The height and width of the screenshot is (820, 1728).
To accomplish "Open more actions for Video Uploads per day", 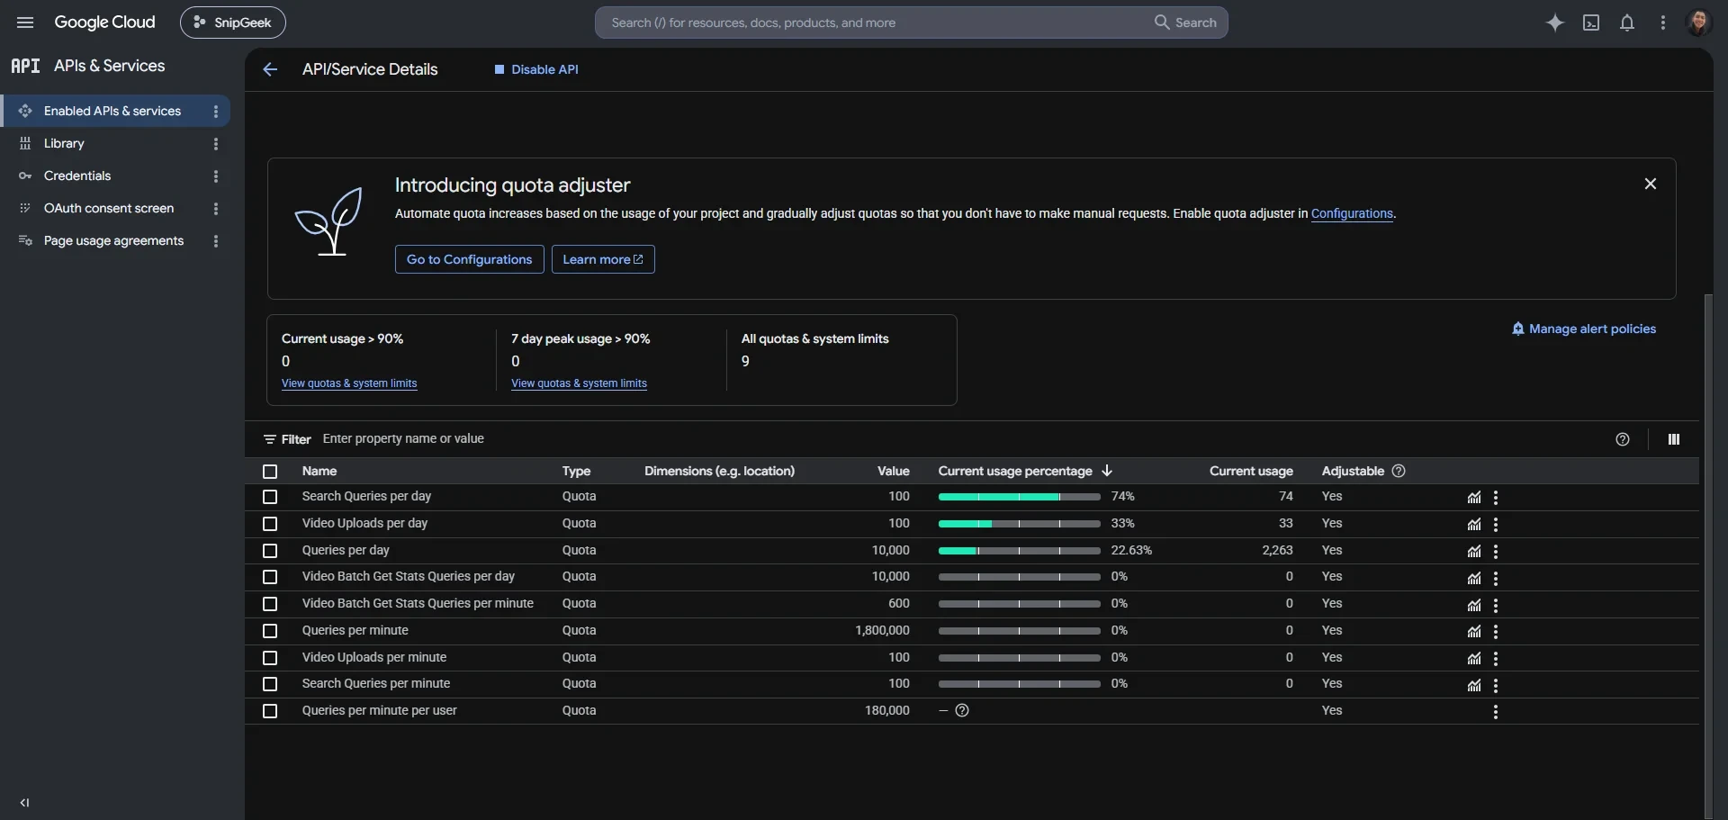I will 1496,524.
